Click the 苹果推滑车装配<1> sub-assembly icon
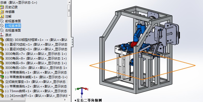This screenshot has height=102, width=203. pyautogui.click(x=2, y=77)
